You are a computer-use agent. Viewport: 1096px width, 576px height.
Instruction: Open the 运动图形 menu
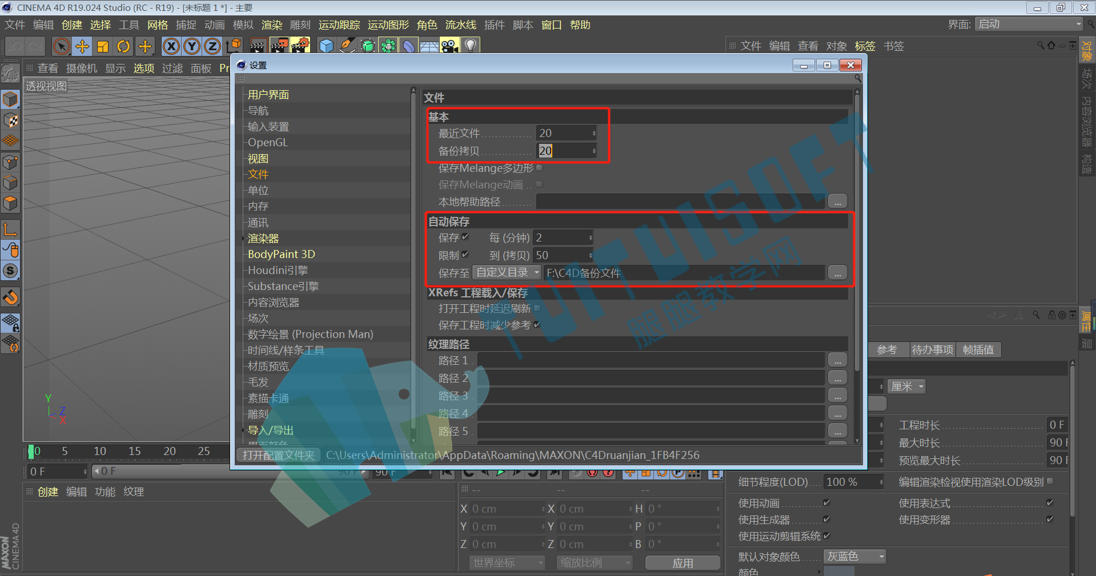tap(388, 25)
